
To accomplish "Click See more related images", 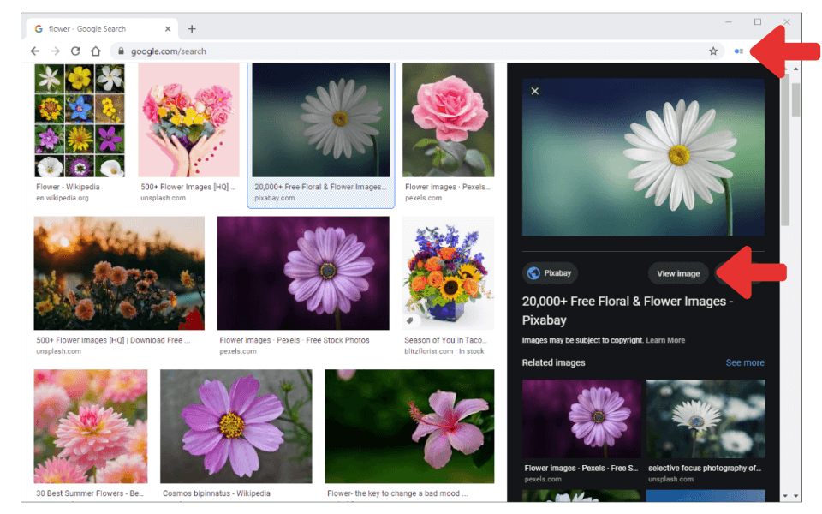I will [745, 362].
